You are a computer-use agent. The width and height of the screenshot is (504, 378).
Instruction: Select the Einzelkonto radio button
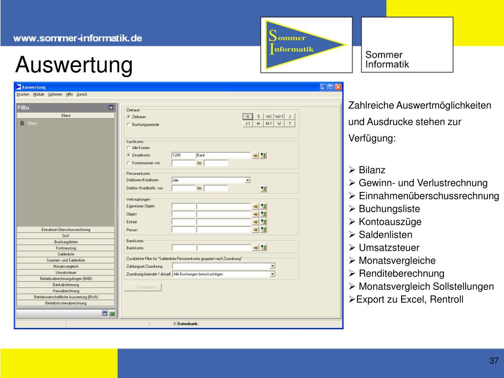pyautogui.click(x=128, y=155)
